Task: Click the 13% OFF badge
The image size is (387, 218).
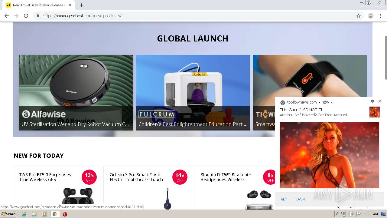Action: pos(89,177)
